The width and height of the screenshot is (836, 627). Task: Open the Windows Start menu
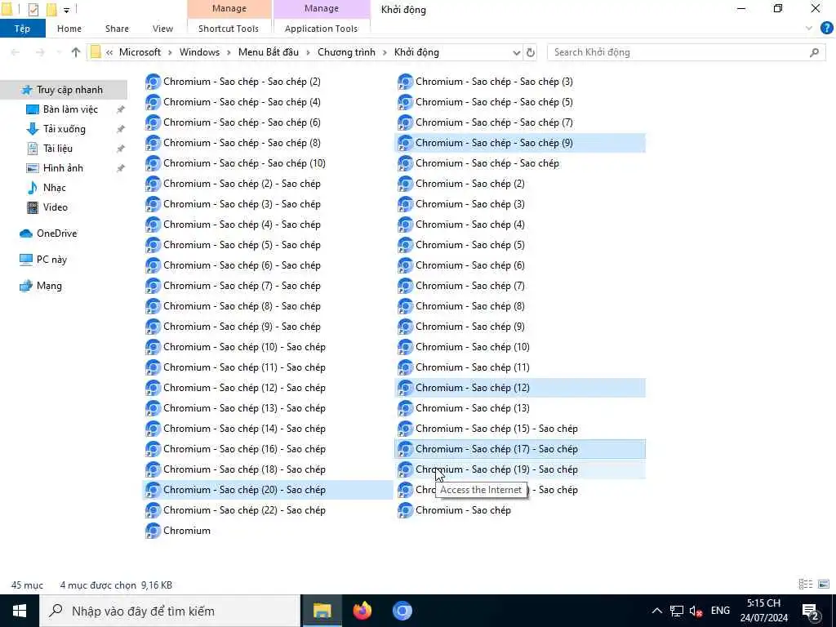click(20, 611)
